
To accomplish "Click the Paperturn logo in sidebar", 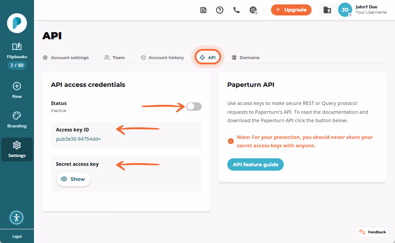I will click(17, 23).
